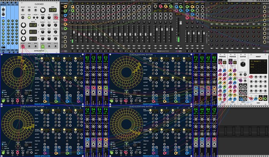This screenshot has height=157, width=269.
Task: Open track 3 beat algorithm selector beside B2
Action: [69, 58]
